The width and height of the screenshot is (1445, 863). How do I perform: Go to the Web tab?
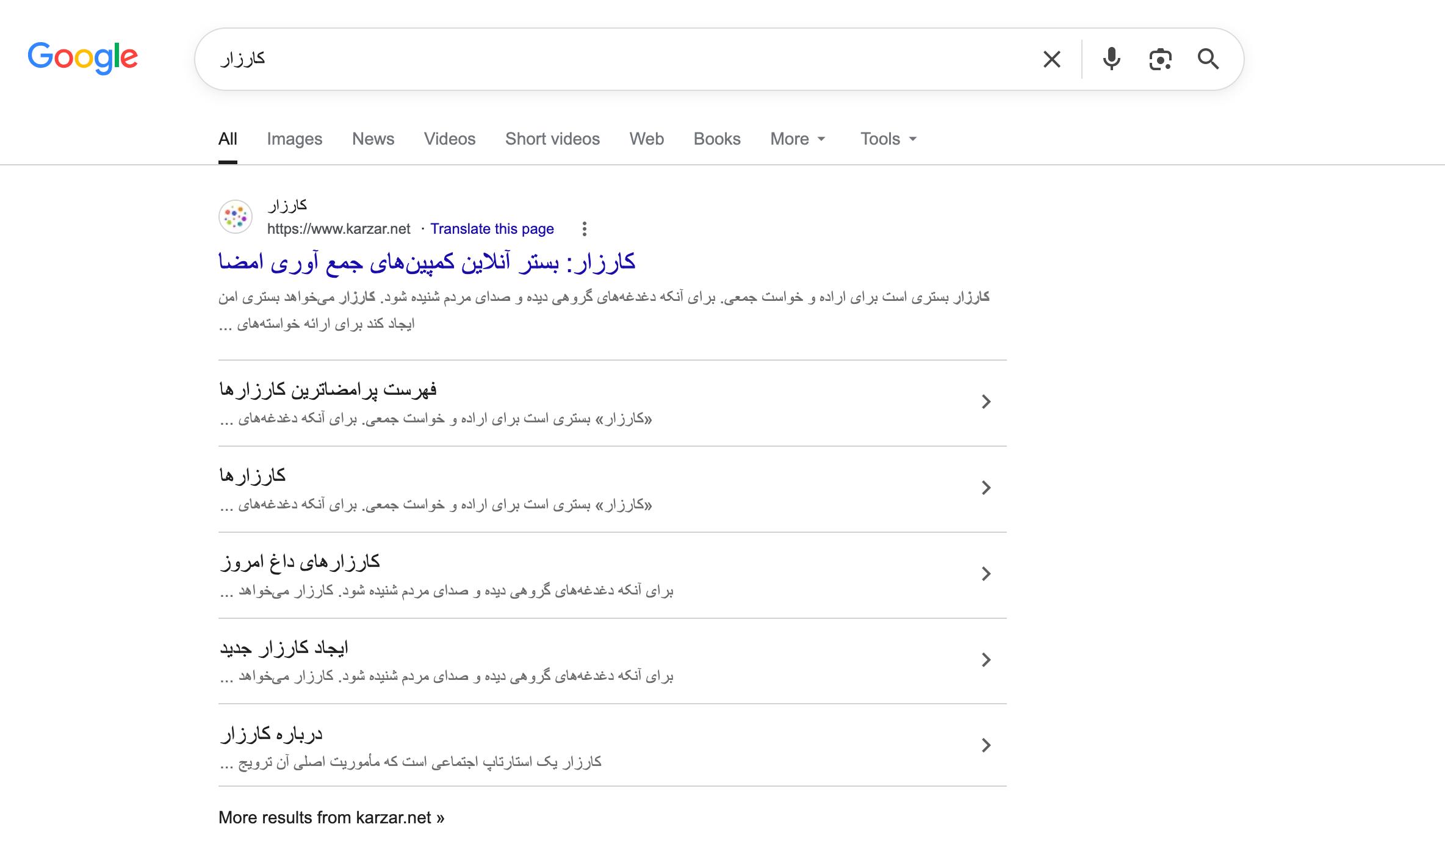click(647, 139)
